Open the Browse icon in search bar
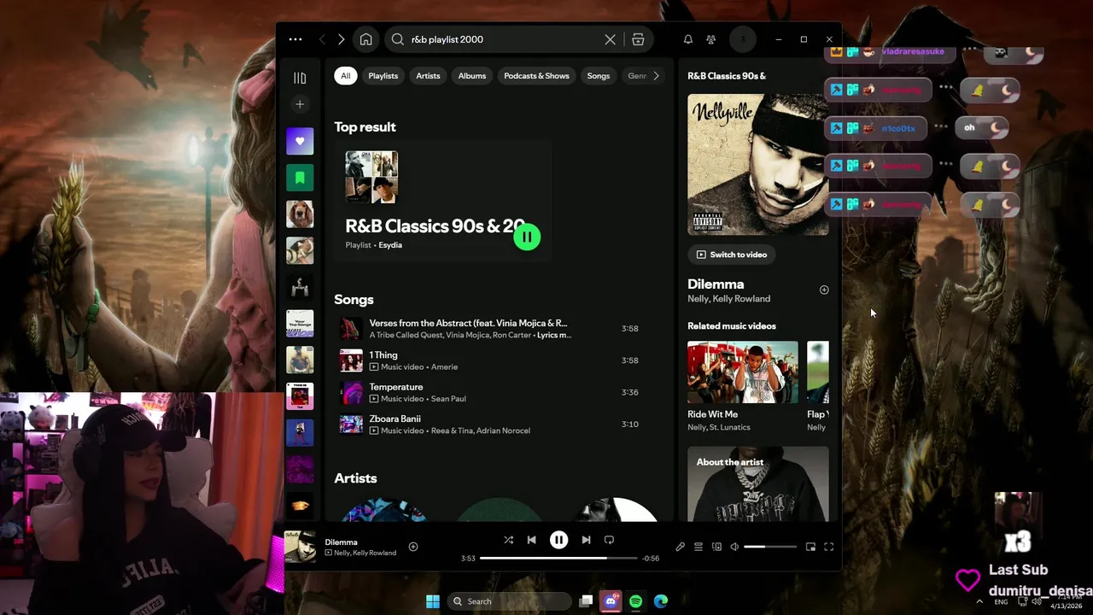This screenshot has height=615, width=1093. (638, 39)
